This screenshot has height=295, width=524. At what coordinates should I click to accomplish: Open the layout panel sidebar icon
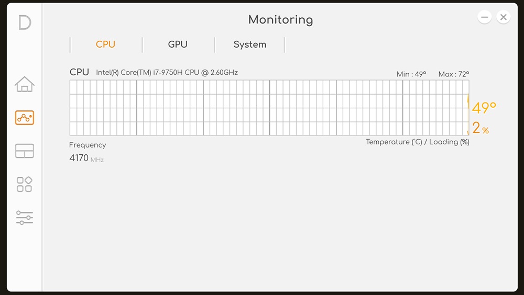[25, 151]
